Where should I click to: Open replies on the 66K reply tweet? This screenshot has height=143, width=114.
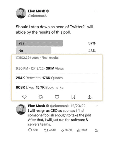33,130
